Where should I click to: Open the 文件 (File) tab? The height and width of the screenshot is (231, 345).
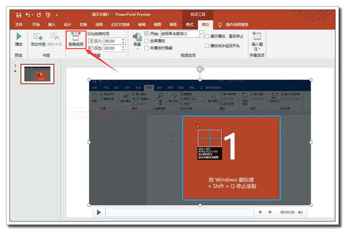pyautogui.click(x=19, y=24)
